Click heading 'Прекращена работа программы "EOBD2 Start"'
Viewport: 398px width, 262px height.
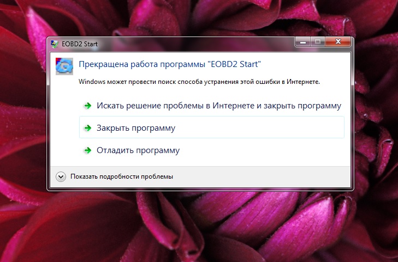tap(170, 64)
